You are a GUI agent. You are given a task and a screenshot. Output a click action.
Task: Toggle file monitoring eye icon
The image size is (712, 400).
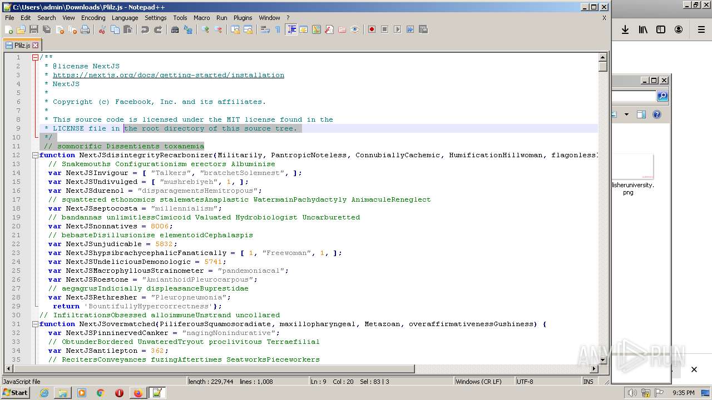coord(355,29)
